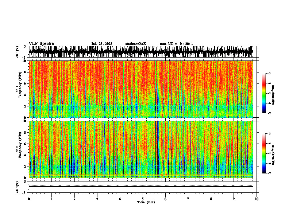Click the time axis tick label "5"
The width and height of the screenshot is (289, 223).
143,199
